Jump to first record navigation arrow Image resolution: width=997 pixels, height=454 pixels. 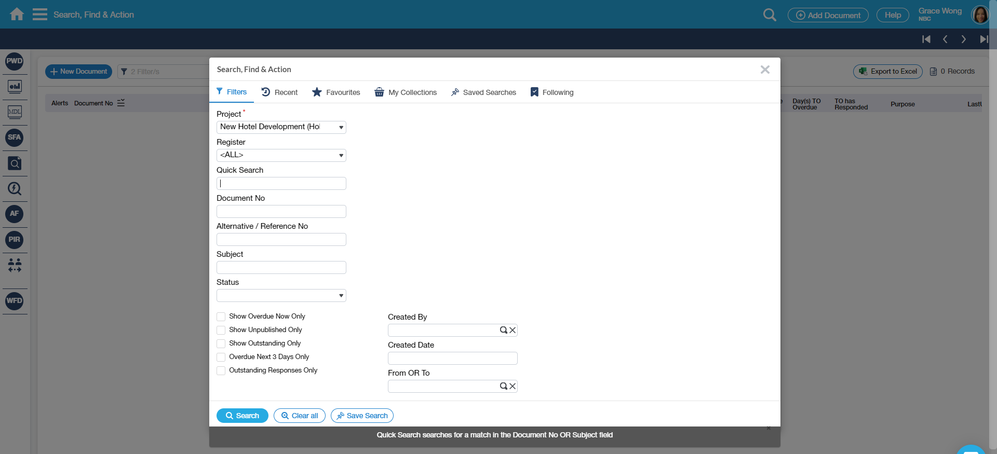tap(926, 39)
